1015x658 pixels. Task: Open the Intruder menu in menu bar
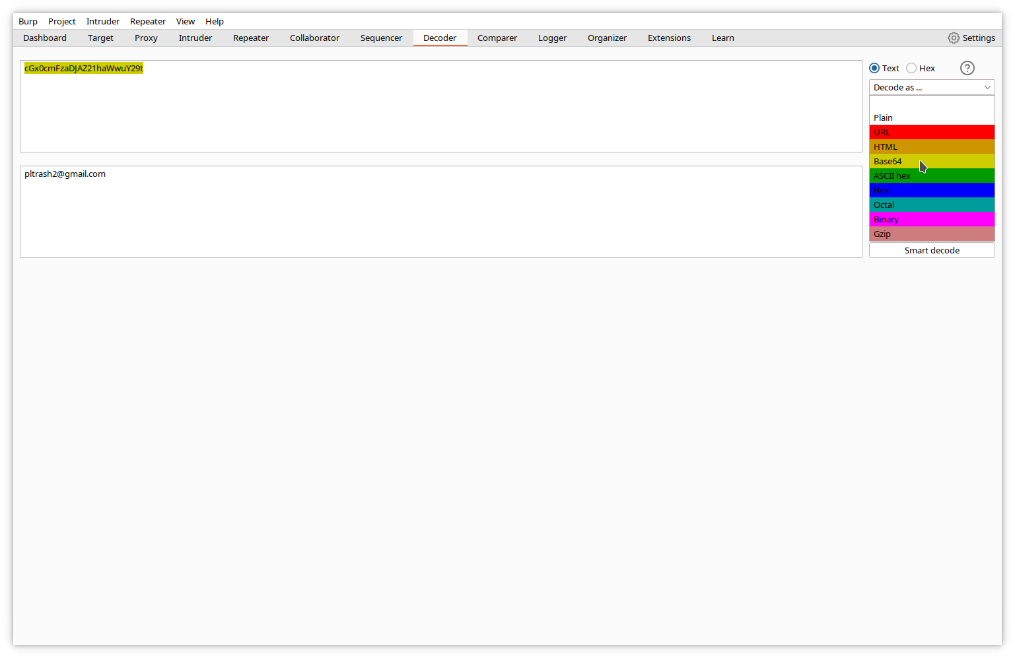tap(103, 21)
